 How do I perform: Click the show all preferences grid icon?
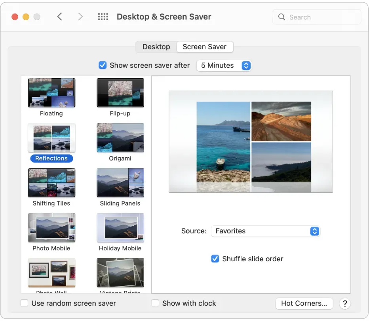click(103, 17)
